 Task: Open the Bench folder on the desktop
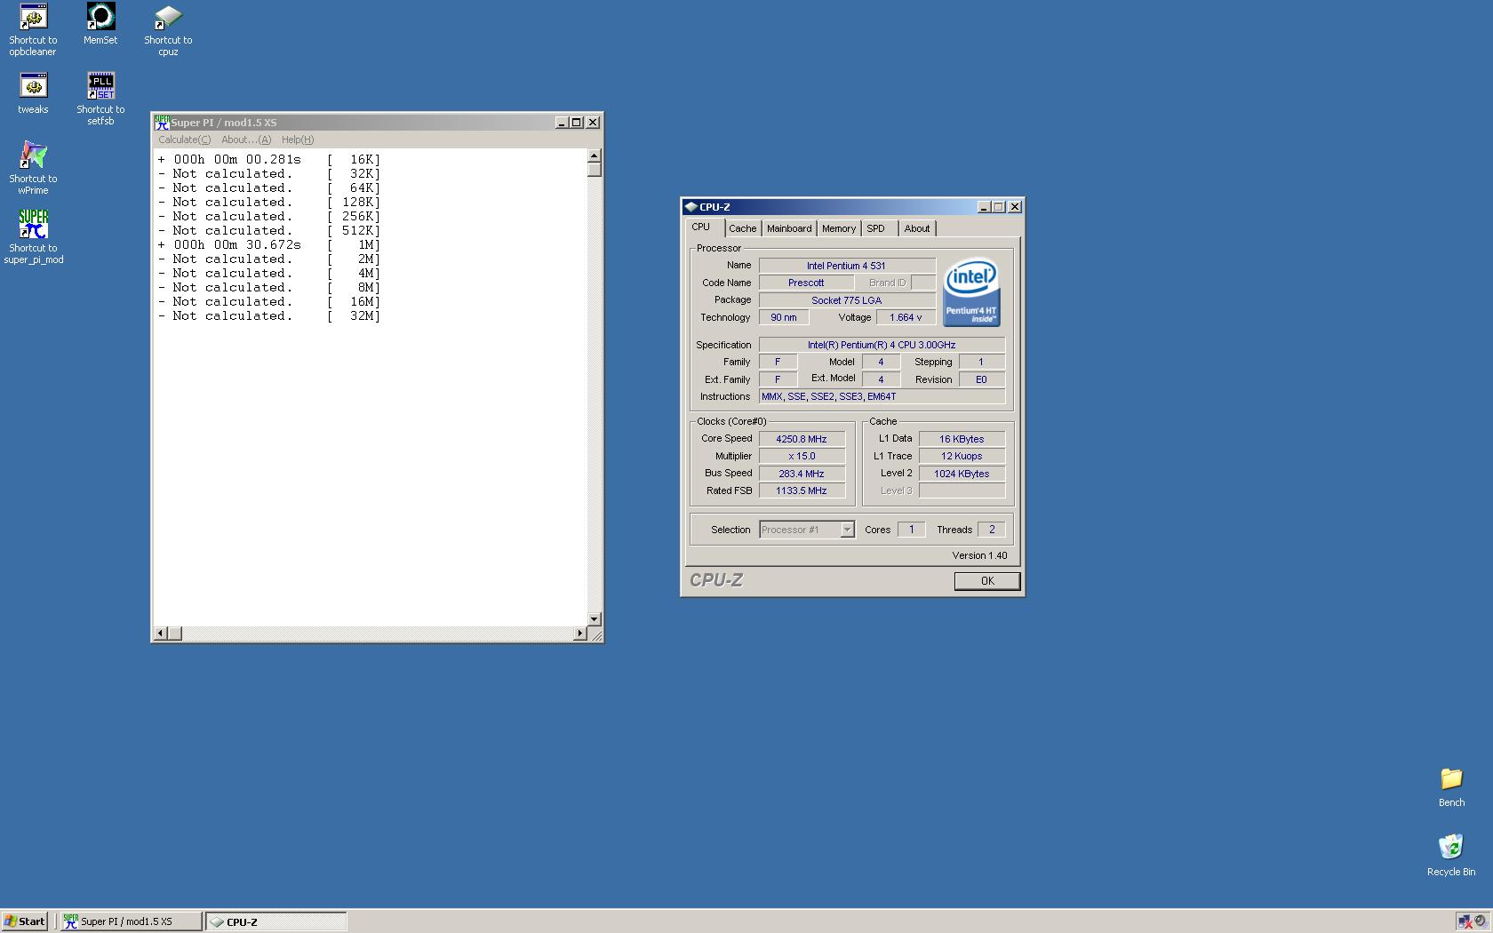pyautogui.click(x=1451, y=787)
